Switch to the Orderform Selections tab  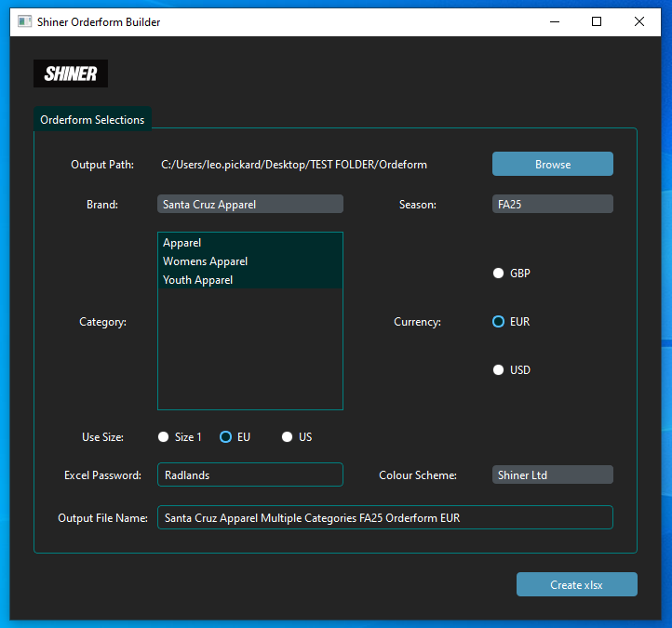click(92, 120)
